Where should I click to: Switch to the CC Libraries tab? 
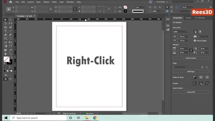[x=200, y=18]
